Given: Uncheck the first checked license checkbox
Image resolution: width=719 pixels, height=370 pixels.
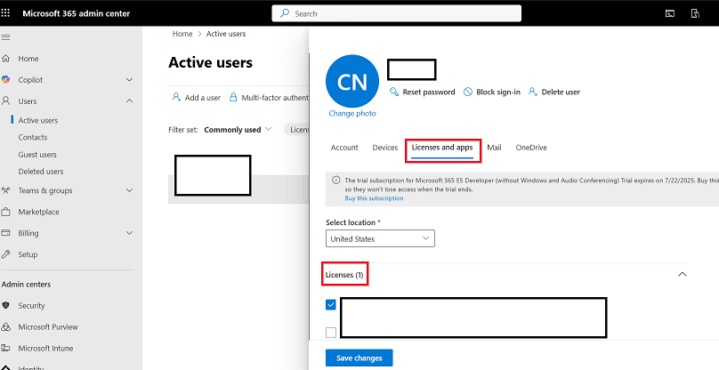Looking at the screenshot, I should coord(331,304).
